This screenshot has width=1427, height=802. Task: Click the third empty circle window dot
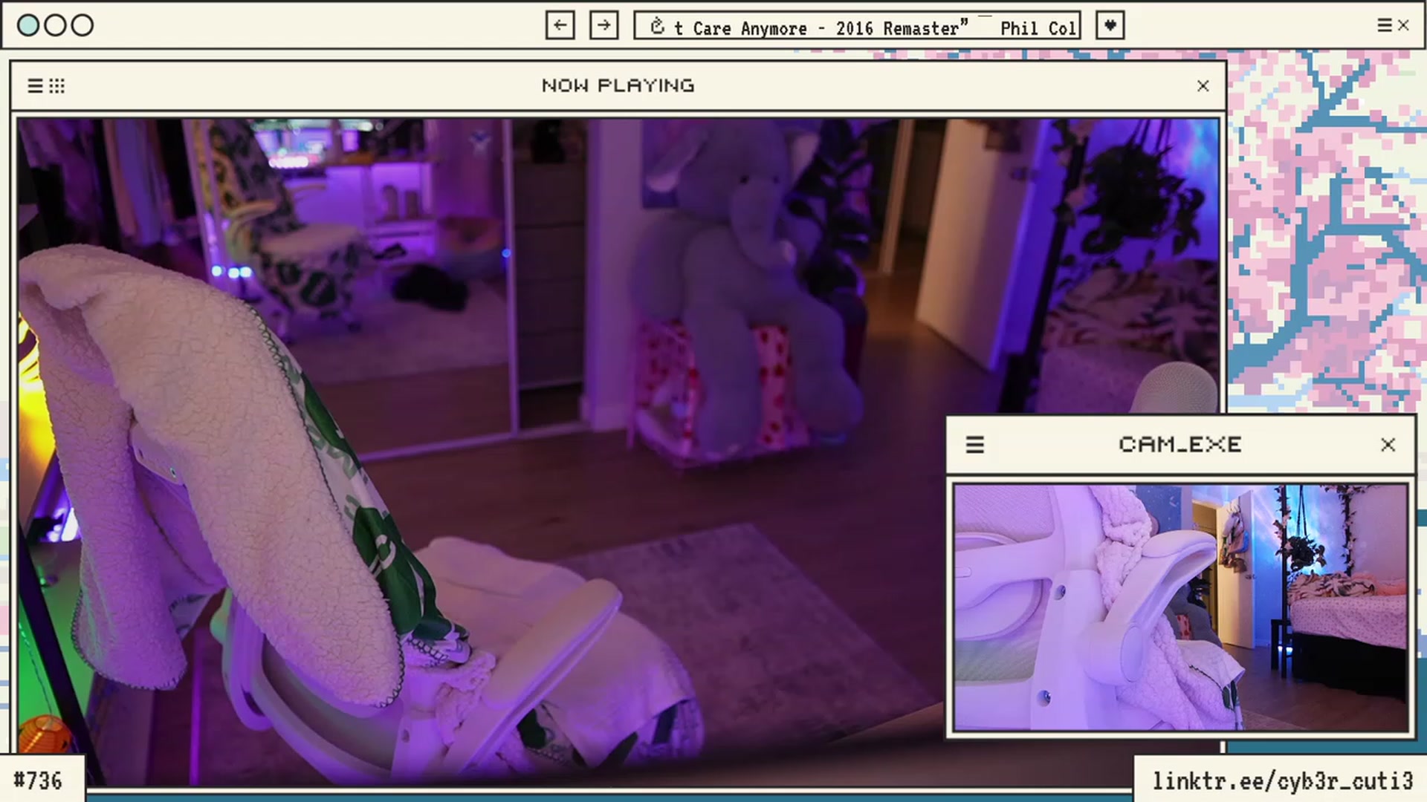click(82, 25)
